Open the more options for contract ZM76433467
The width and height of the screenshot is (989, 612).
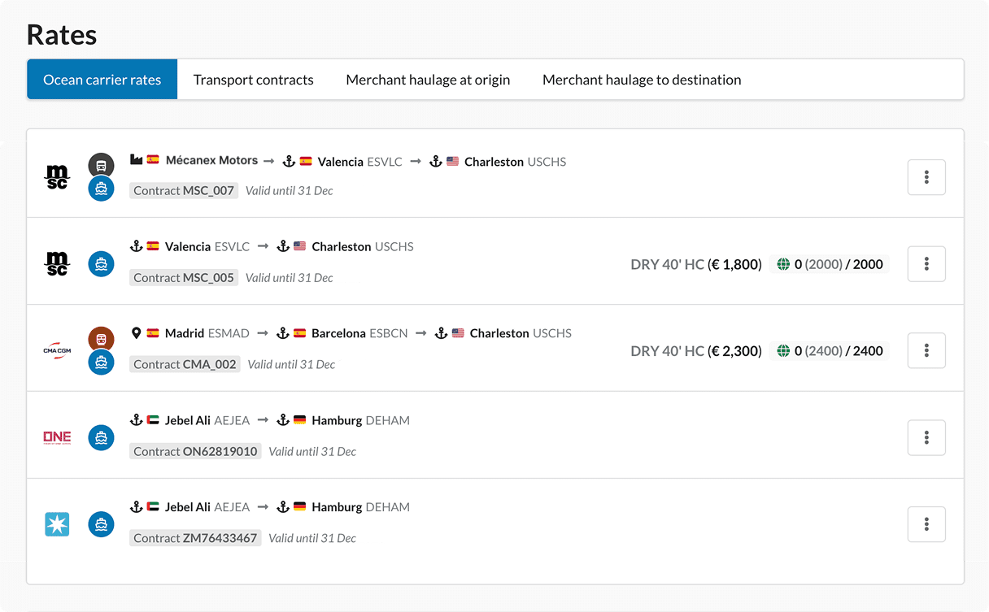coord(926,524)
